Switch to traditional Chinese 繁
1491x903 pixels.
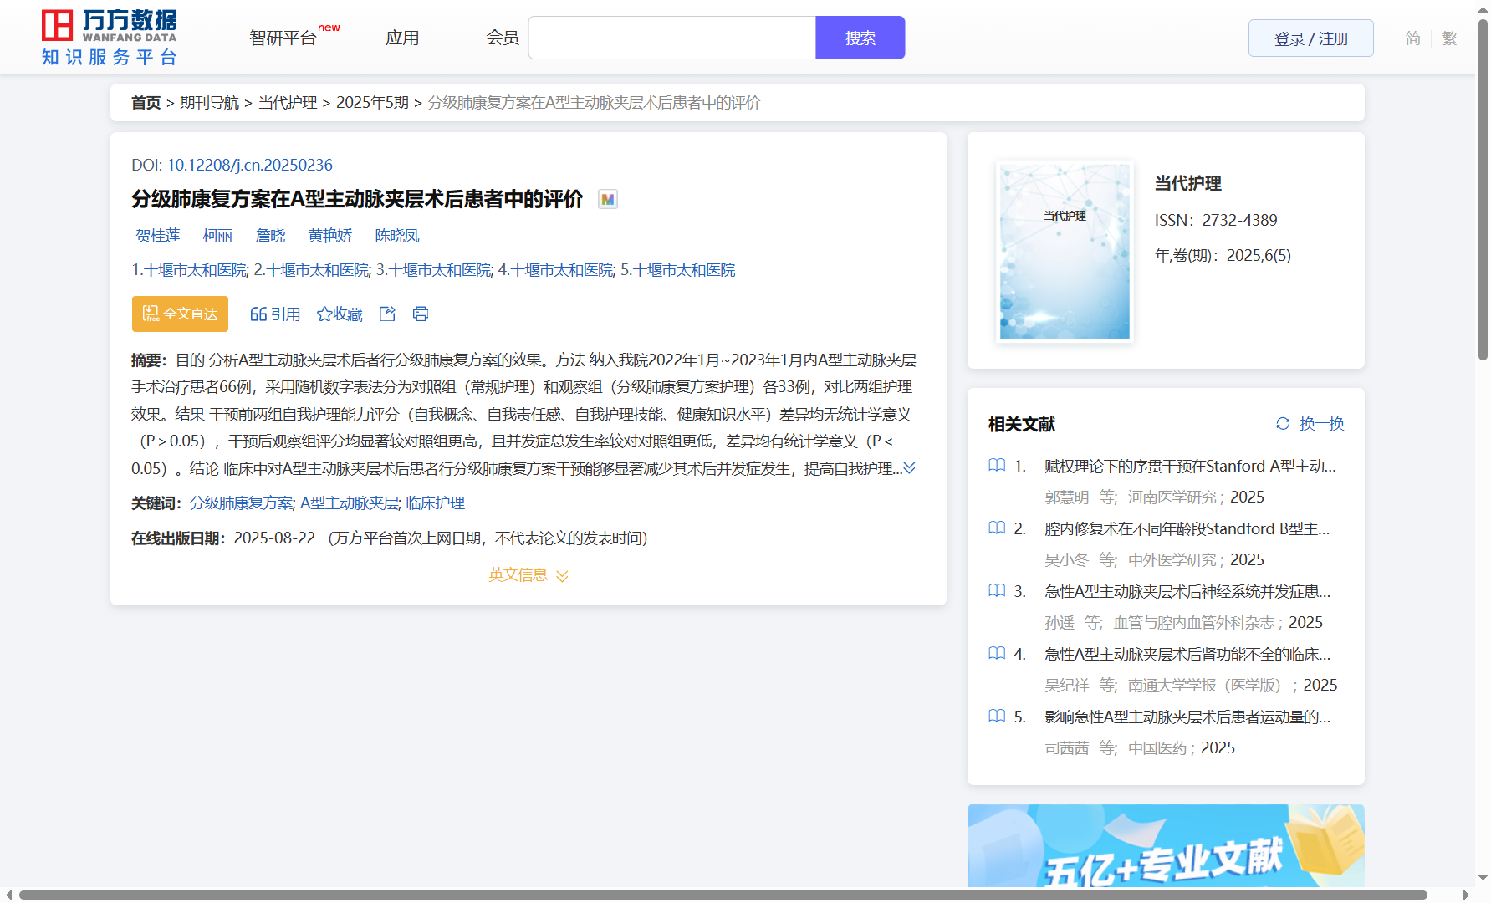click(1450, 38)
